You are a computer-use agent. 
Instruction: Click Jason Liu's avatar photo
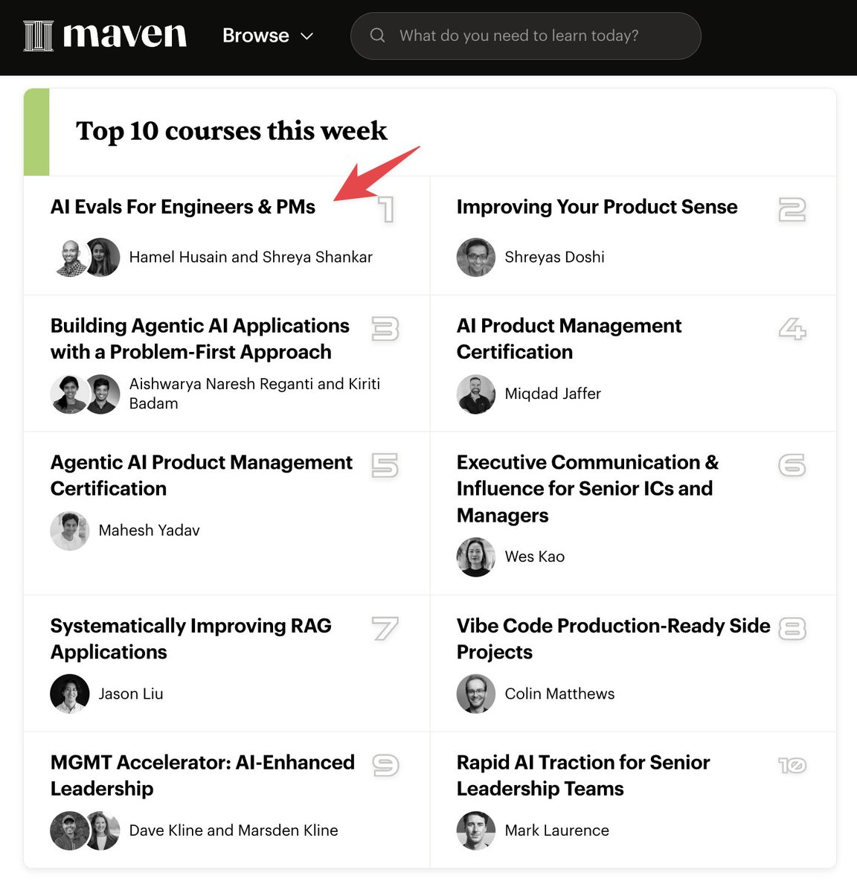(70, 694)
